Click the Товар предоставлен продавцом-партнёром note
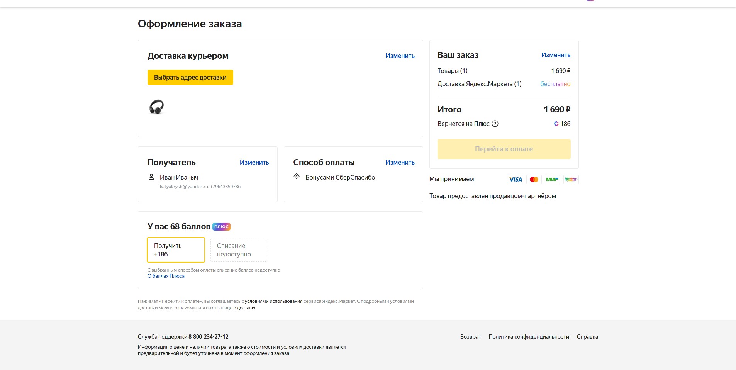 493,196
